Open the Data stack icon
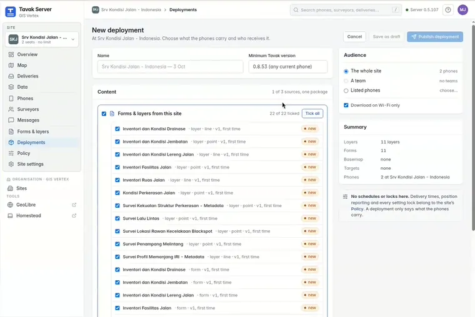 pos(11,87)
